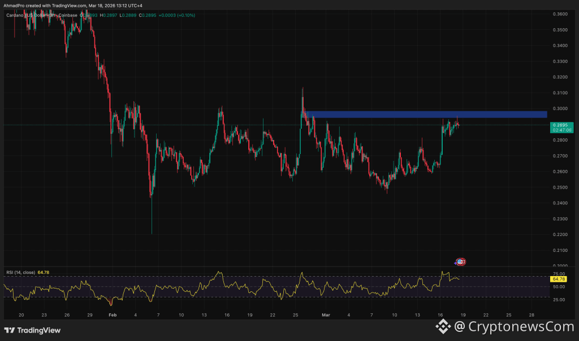
Task: Open the TradingView wordmark link
Action: click(x=38, y=330)
